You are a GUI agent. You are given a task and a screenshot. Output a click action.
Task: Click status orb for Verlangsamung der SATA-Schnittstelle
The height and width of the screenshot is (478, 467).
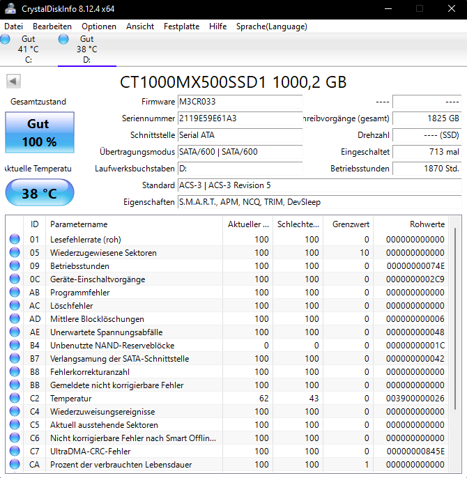(15, 358)
